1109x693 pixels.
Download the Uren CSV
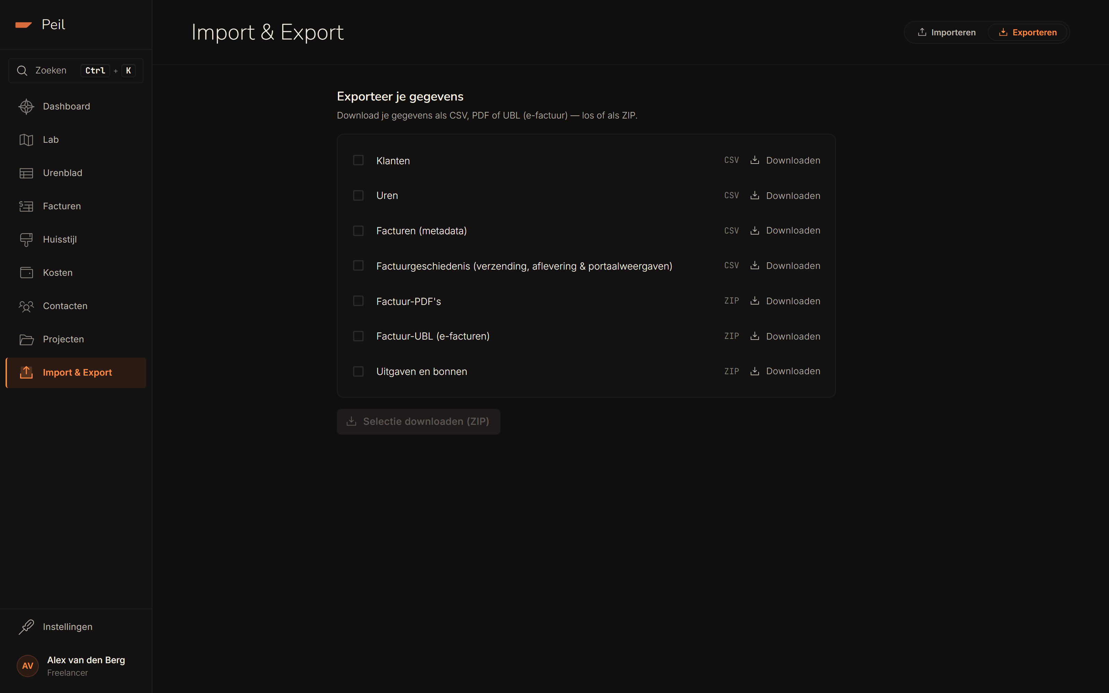[785, 196]
